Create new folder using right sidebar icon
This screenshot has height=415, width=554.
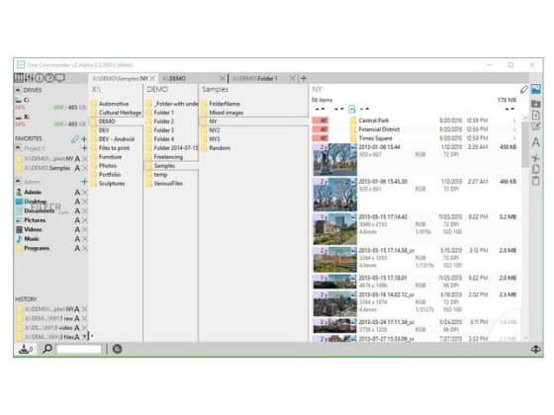(x=535, y=104)
